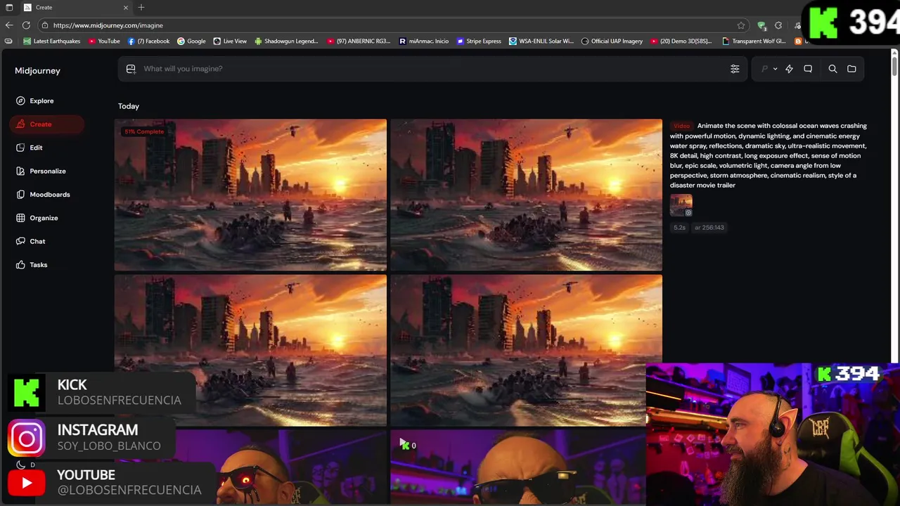Click the browser extensions puzzle icon
This screenshot has height=506, width=900.
(778, 25)
